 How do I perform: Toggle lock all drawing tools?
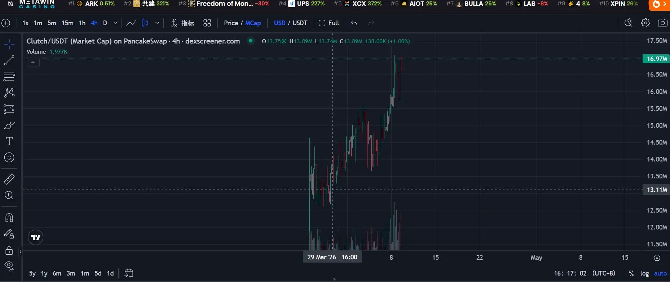coord(9,250)
